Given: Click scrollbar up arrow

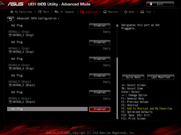Looking at the screenshot, I should tap(117, 26).
